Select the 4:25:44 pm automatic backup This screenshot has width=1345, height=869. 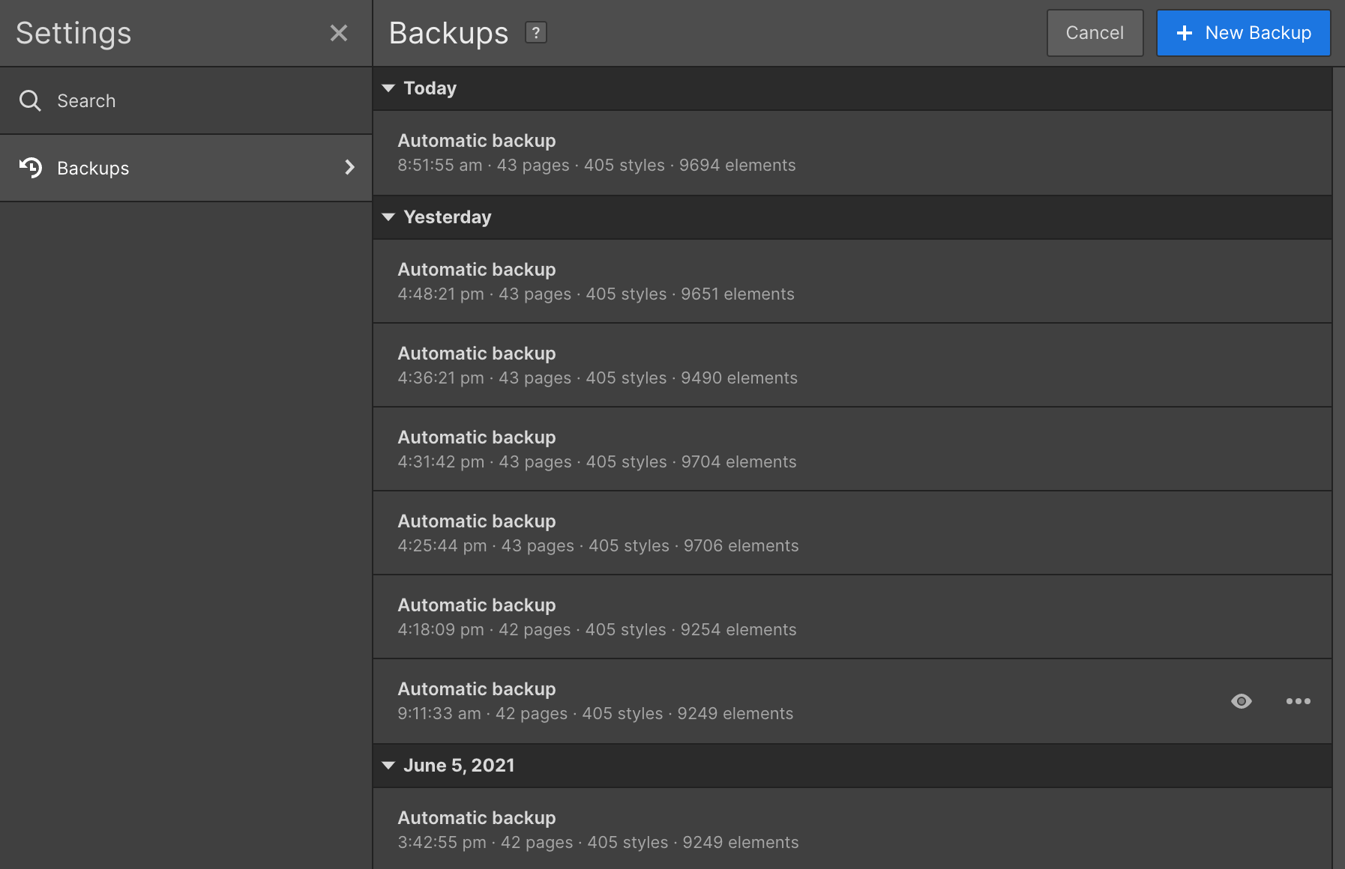pyautogui.click(x=852, y=533)
